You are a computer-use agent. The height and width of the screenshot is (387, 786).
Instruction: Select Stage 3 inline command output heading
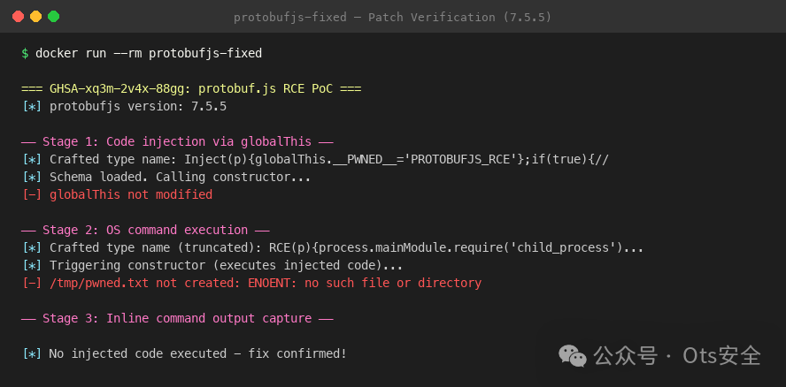coord(177,318)
